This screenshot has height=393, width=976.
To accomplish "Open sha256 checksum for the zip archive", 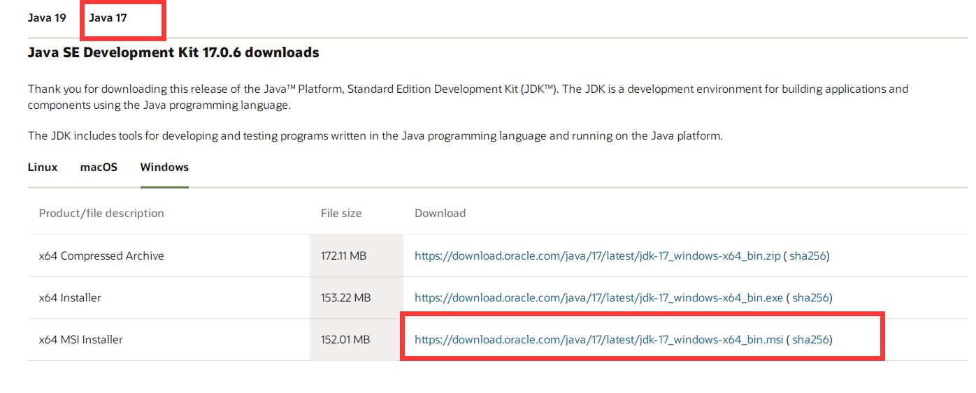I will pyautogui.click(x=808, y=255).
